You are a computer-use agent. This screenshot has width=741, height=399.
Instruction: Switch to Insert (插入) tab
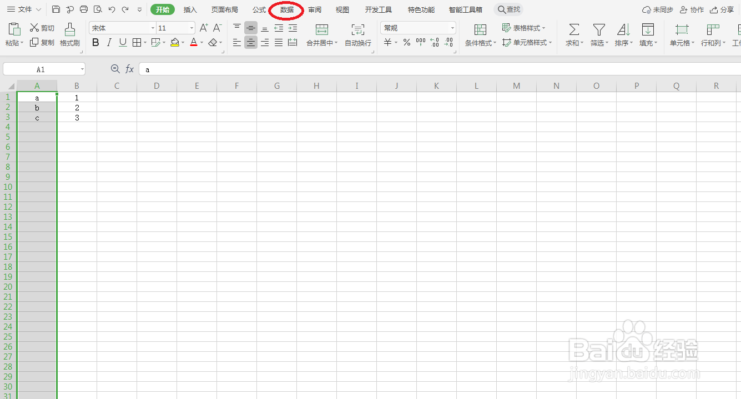click(190, 9)
